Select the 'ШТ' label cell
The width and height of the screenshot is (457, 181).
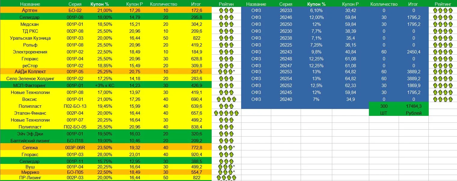pos(384,113)
